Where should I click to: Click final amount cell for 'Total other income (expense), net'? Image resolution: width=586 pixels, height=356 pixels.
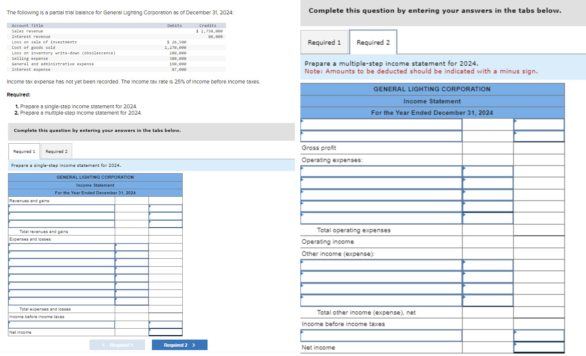coord(539,312)
